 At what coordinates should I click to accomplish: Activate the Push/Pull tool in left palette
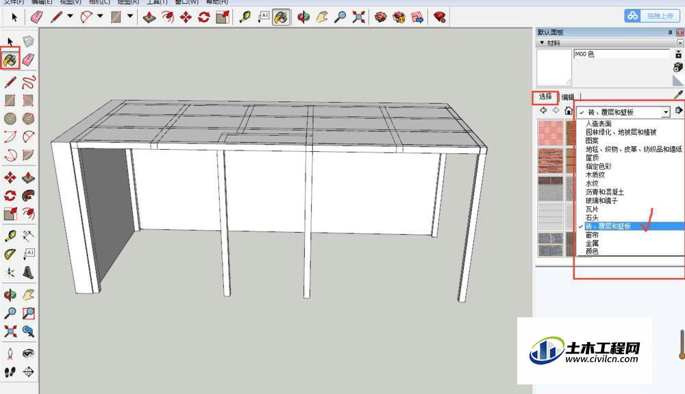[28, 177]
